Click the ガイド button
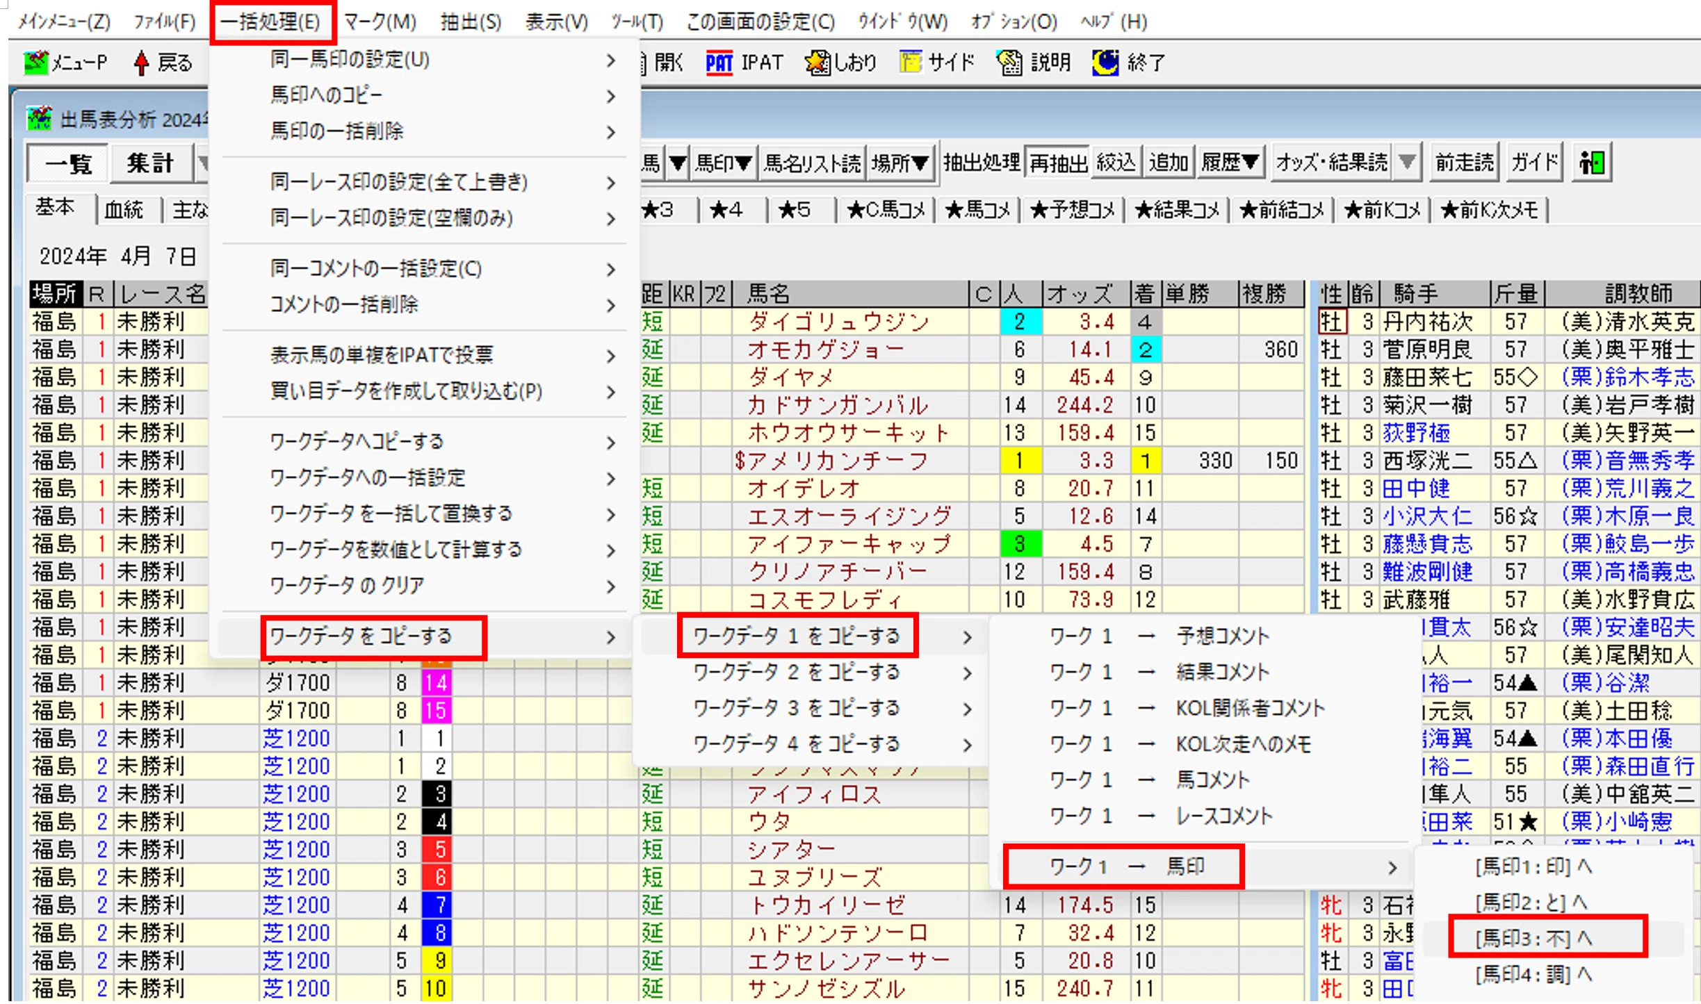This screenshot has width=1701, height=1004. [x=1534, y=163]
